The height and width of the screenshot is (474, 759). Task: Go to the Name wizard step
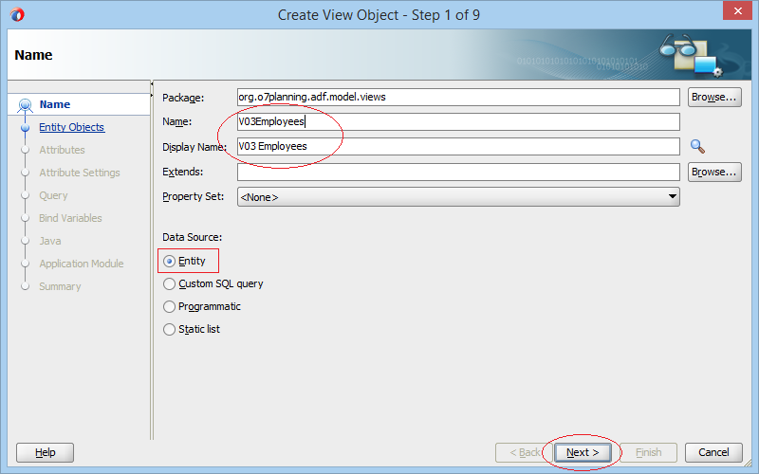tap(55, 104)
